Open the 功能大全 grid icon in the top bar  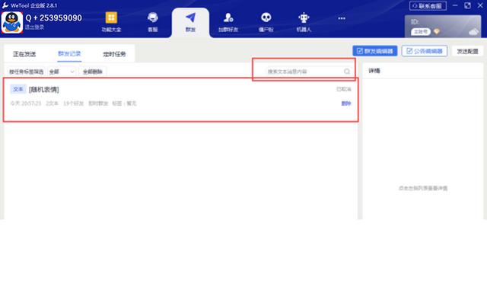(111, 18)
